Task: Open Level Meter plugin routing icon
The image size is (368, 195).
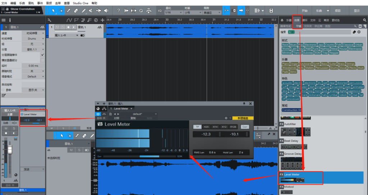Action: point(104,109)
